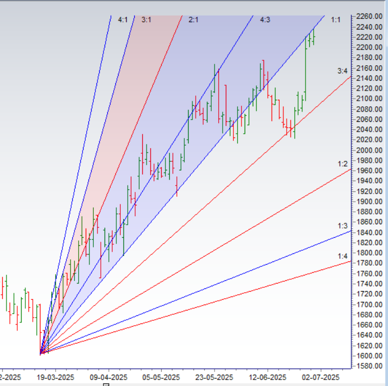Image resolution: width=388 pixels, height=386 pixels.
Task: Select the 3:1 Gann angle label
Action: pyautogui.click(x=146, y=20)
